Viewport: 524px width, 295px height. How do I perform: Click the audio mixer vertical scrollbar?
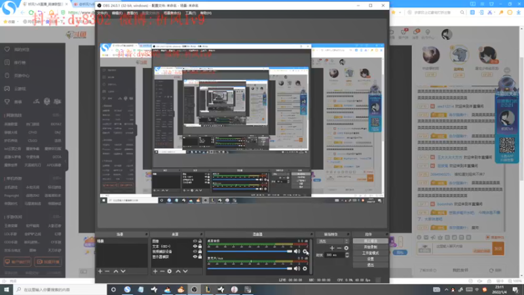pos(311,256)
